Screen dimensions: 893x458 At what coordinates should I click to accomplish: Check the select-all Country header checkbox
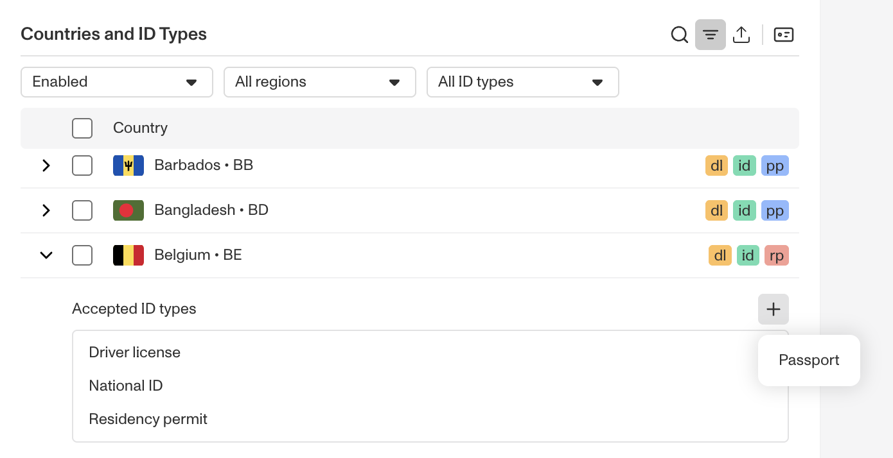click(82, 128)
